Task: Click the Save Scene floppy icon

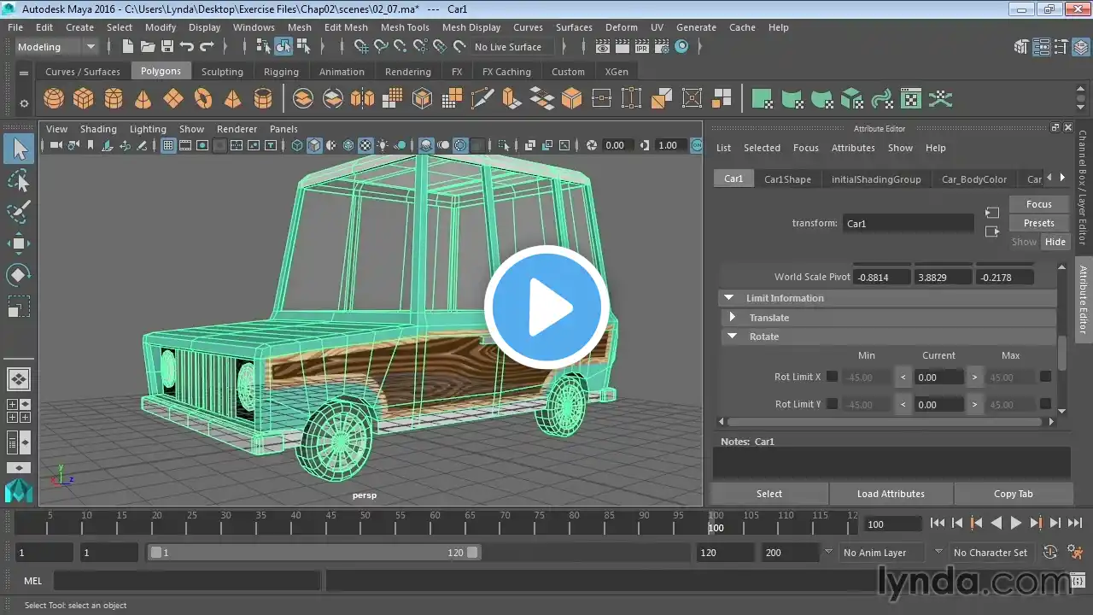Action: (x=167, y=47)
